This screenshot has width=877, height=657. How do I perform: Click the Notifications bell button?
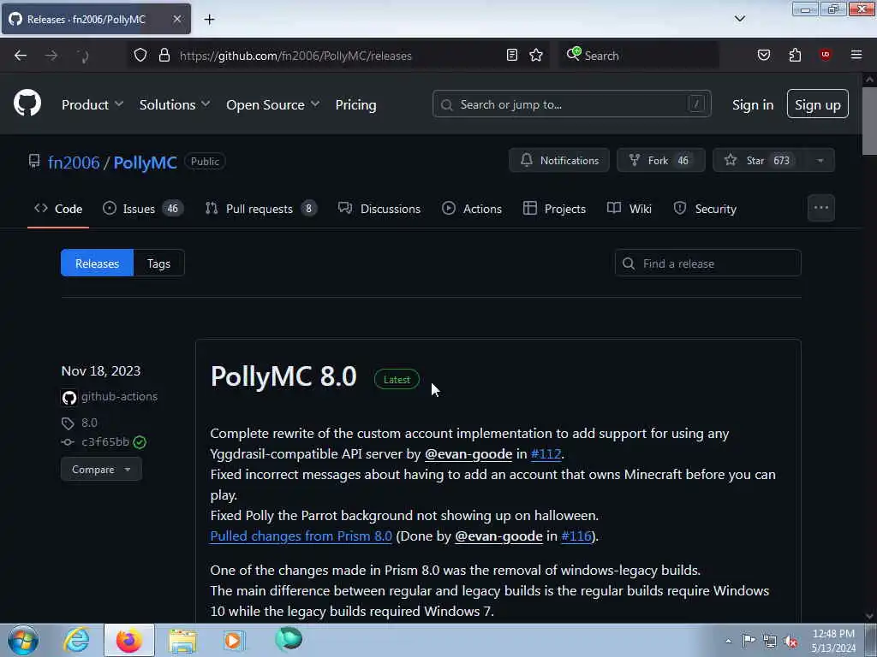point(558,160)
